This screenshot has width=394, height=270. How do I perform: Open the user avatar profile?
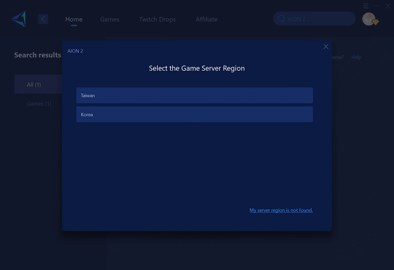368,19
